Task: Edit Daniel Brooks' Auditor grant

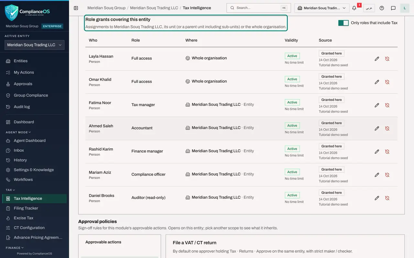Action: [x=377, y=198]
